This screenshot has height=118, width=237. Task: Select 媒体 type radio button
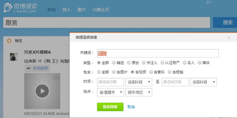pos(199,63)
